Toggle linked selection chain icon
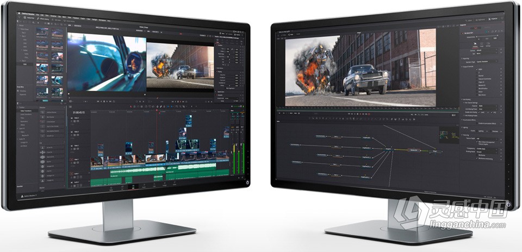This screenshot has width=522, height=252. pos(160,106)
